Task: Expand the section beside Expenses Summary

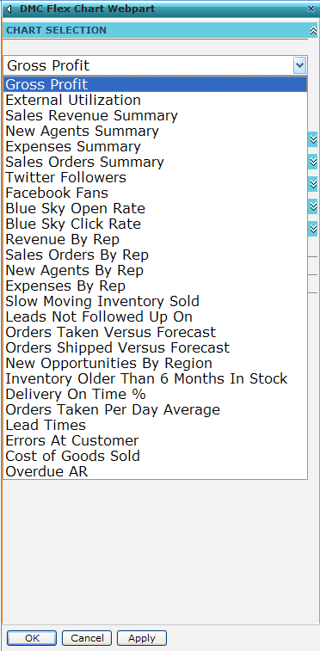Action: click(x=313, y=139)
